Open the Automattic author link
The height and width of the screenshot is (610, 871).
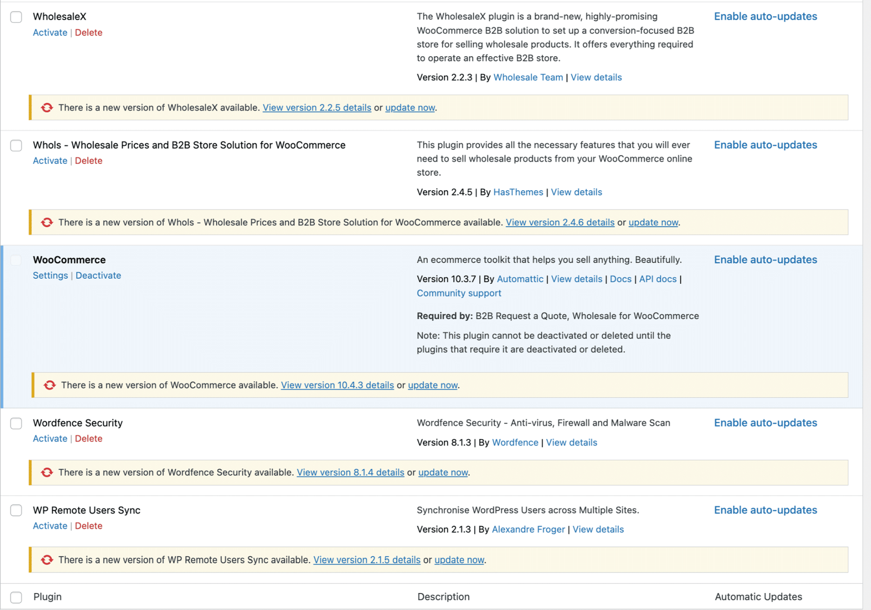click(520, 279)
